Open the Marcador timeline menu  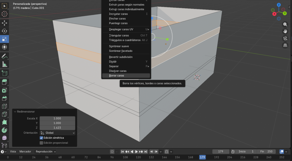point(25,152)
